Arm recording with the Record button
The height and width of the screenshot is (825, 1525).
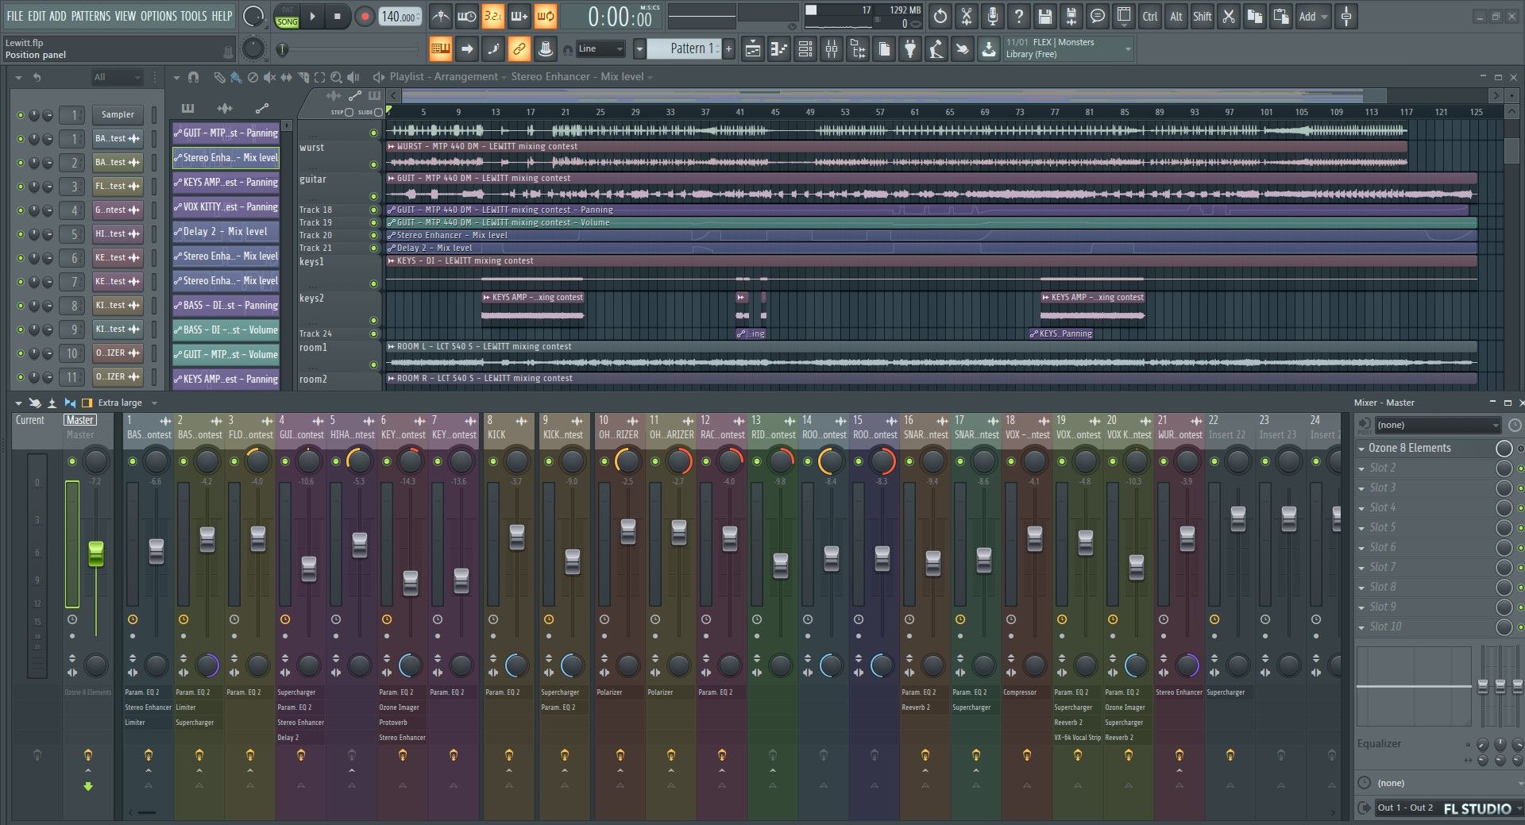(365, 16)
